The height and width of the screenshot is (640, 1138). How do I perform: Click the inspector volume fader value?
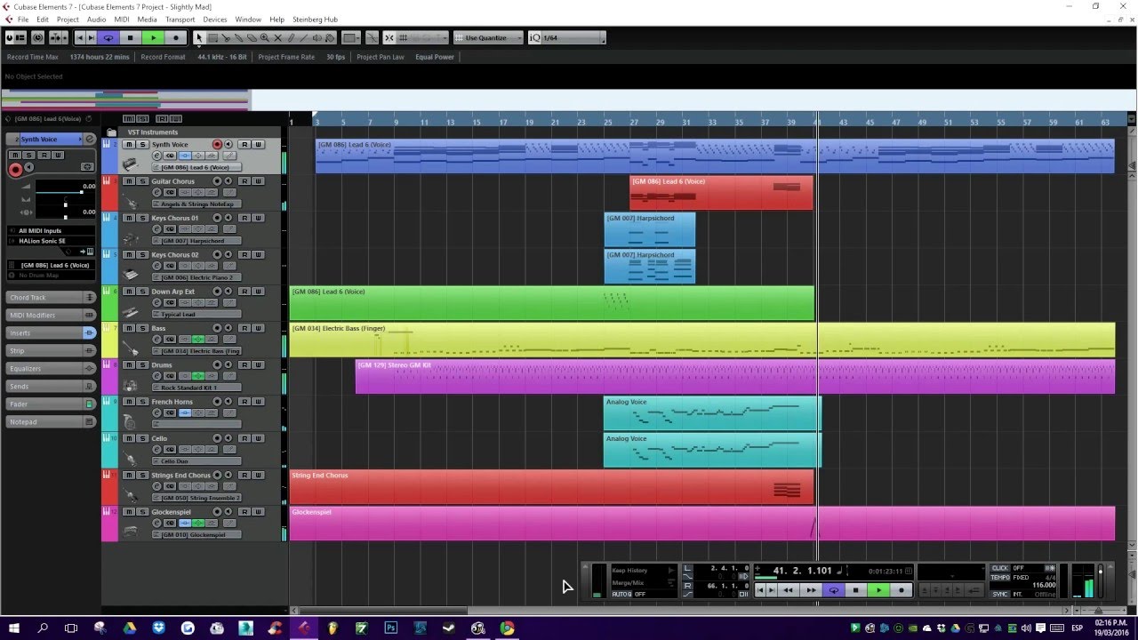pos(89,185)
